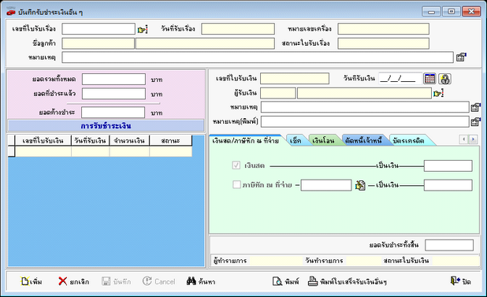Switch to the เช็ค tab

coord(295,140)
